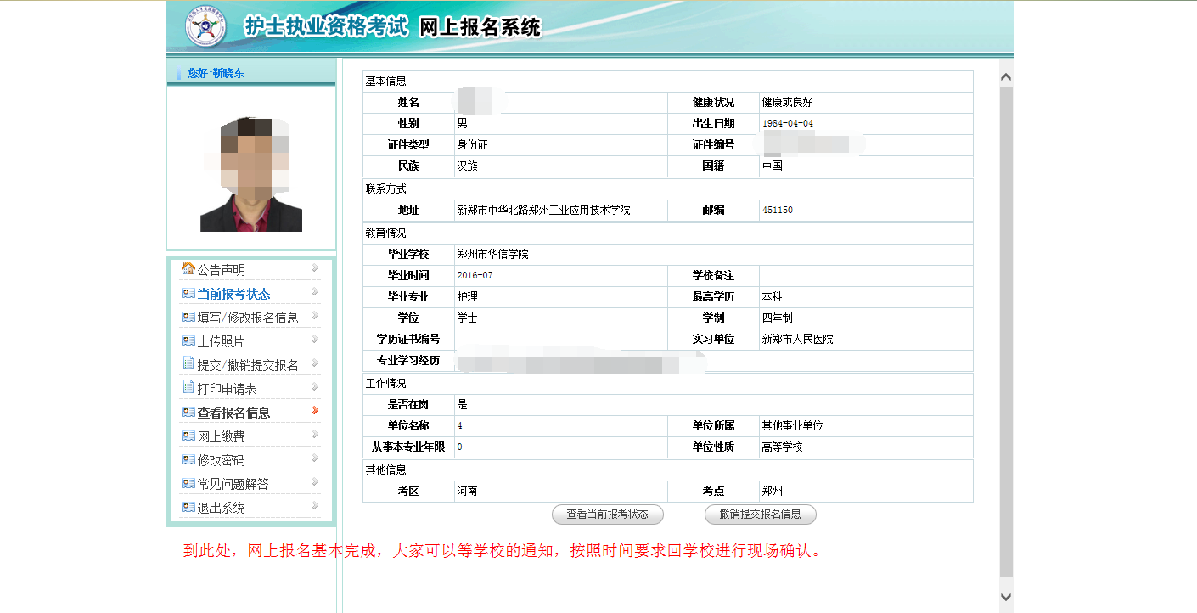
Task: Click the home icon beside 公告声明
Action: (188, 268)
